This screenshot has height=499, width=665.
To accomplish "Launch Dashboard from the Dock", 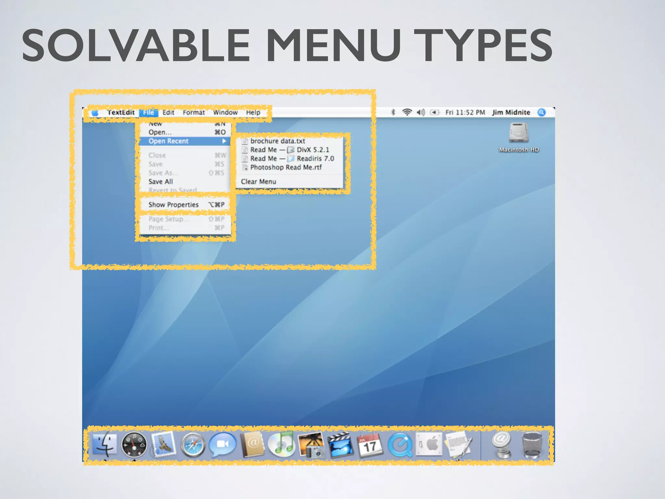I will click(x=134, y=444).
